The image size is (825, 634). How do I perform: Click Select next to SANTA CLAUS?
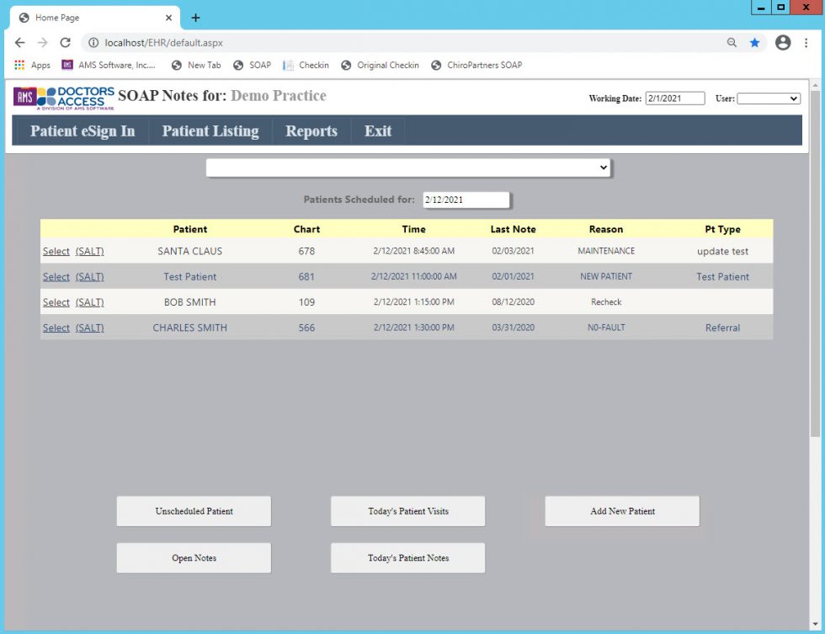tap(56, 250)
